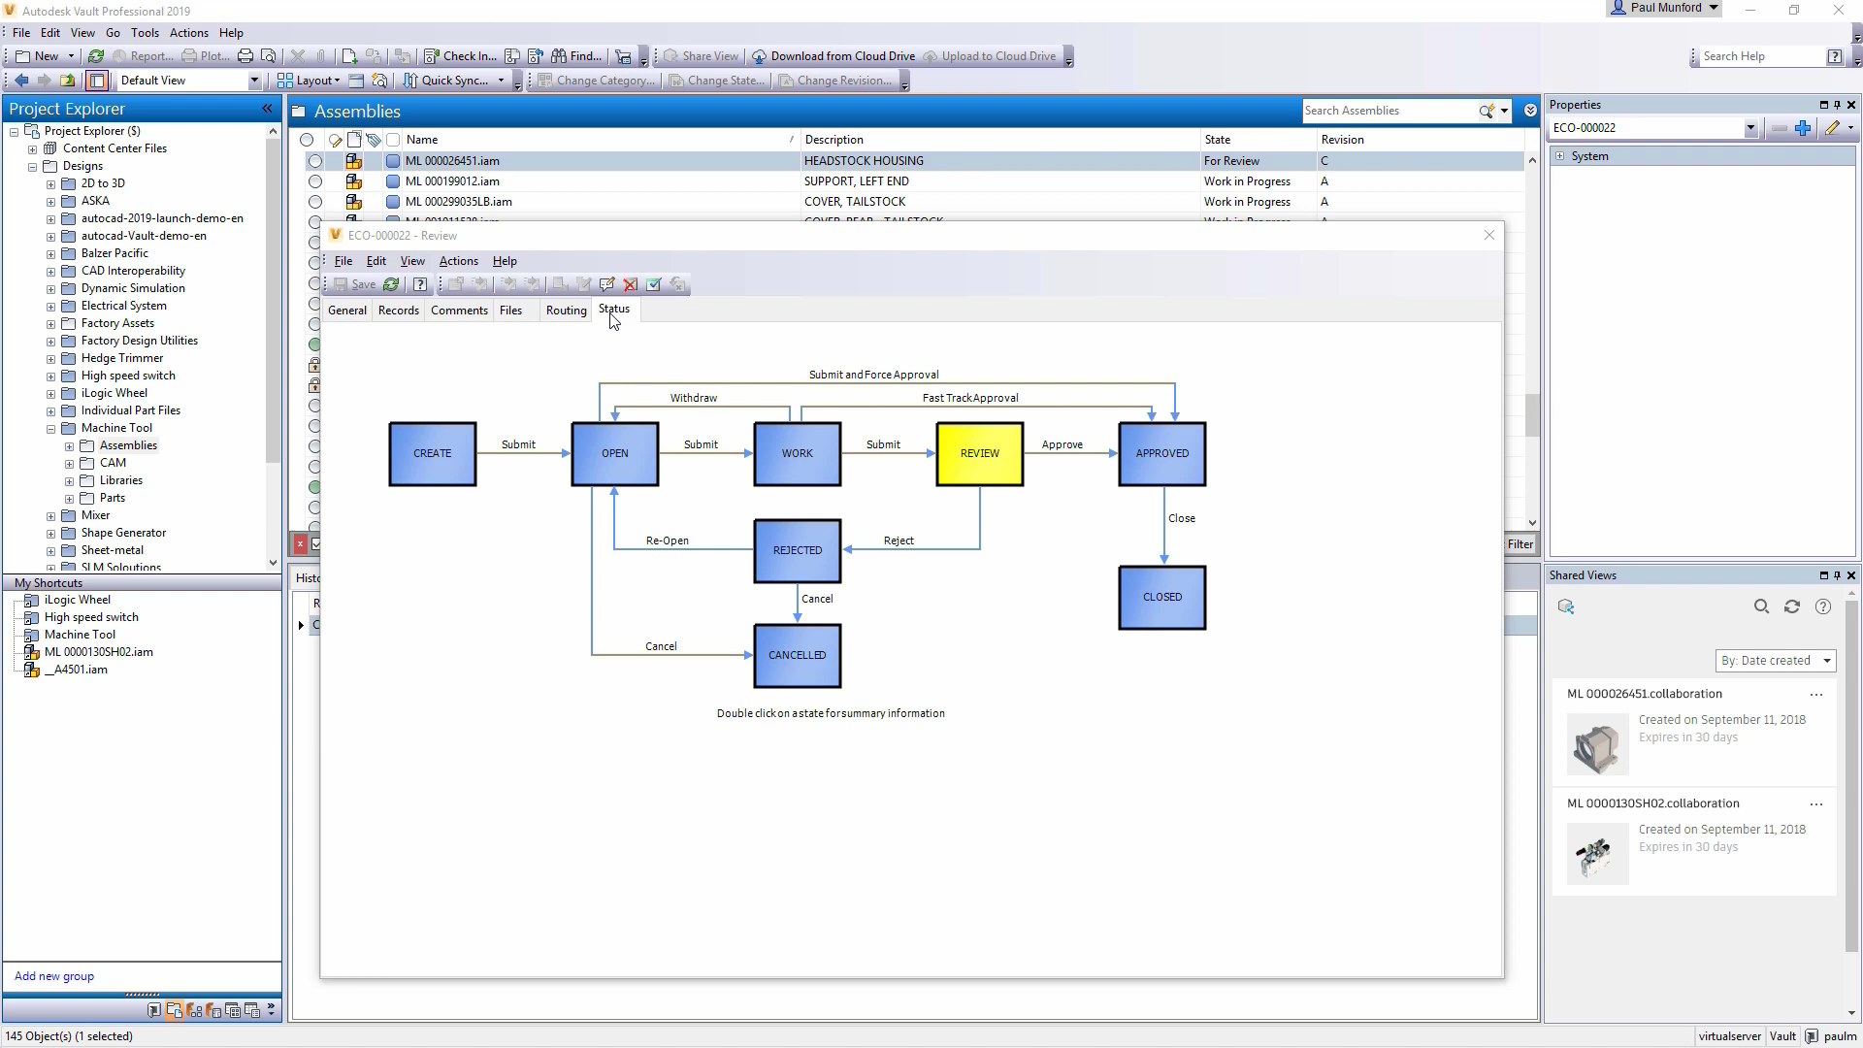1863x1048 pixels.
Task: Select radio circle for ML 000299035LB.iam row
Action: pos(315,202)
